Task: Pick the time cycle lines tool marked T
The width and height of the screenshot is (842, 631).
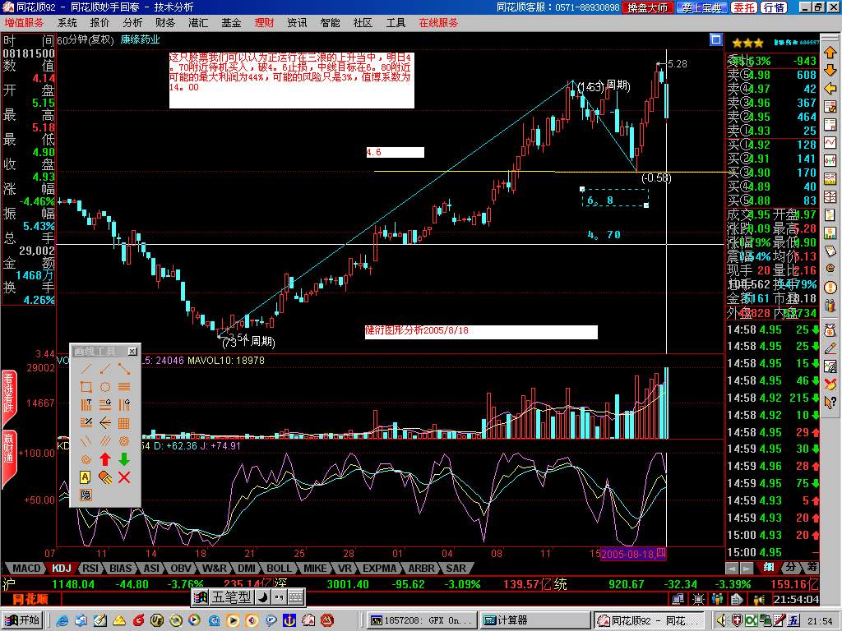Action: [x=86, y=404]
